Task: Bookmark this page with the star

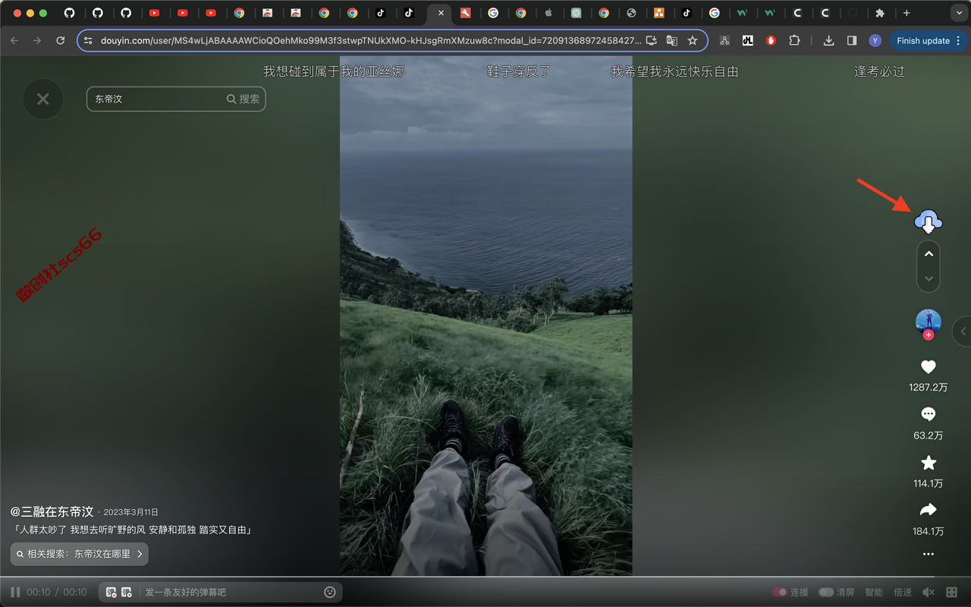Action: point(692,41)
